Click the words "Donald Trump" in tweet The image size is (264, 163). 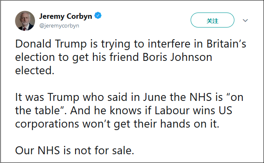click(51, 44)
